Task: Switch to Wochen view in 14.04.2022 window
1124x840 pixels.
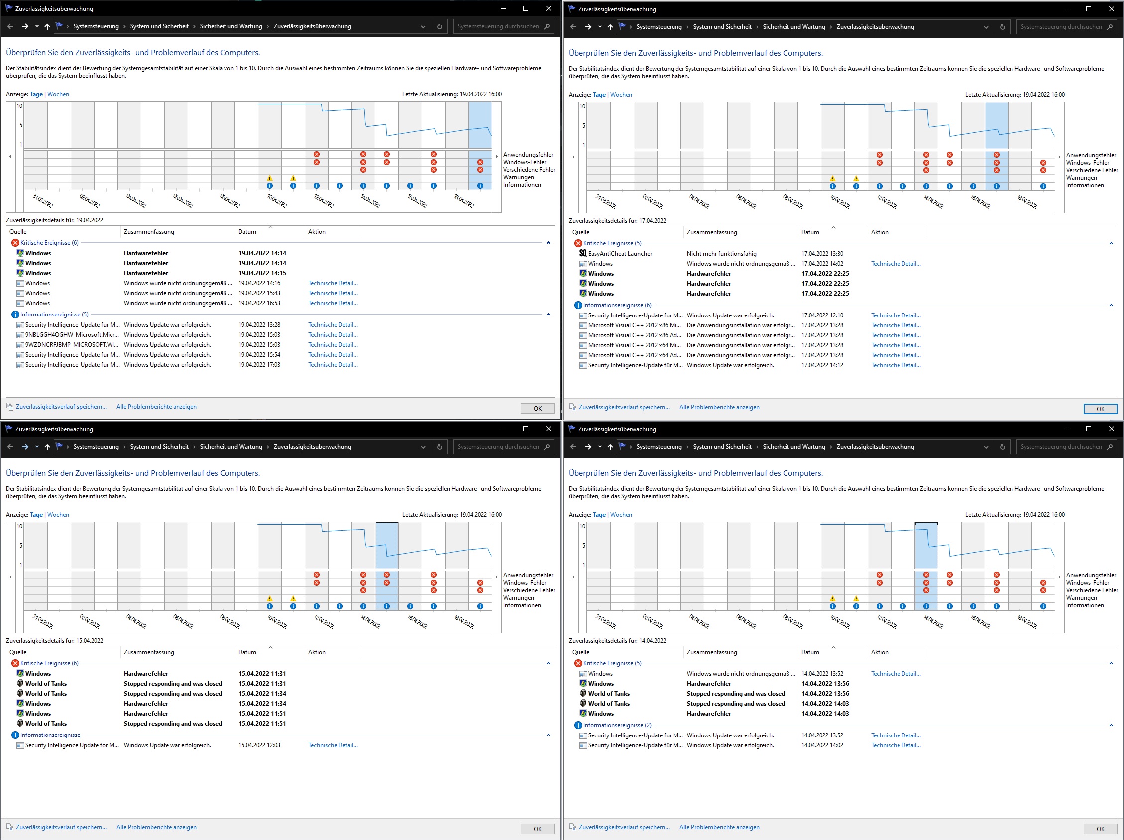Action: pos(621,515)
